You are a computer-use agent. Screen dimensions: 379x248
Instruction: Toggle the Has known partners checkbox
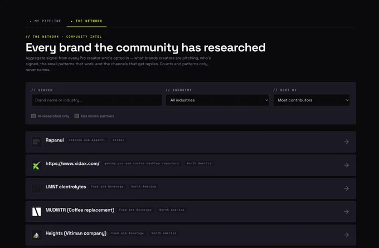(76, 116)
